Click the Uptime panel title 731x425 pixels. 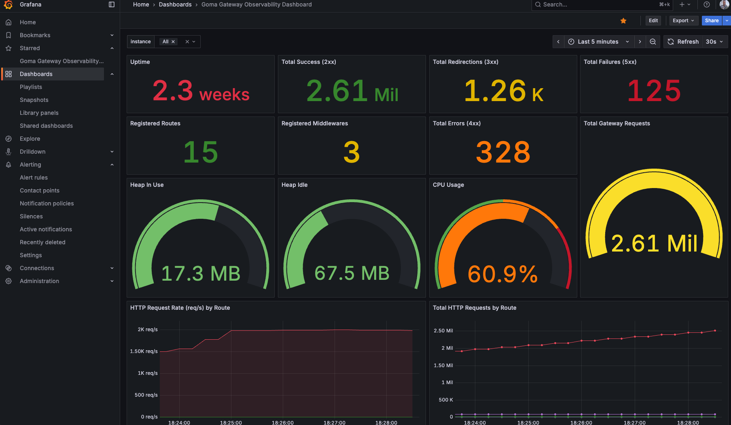[140, 62]
